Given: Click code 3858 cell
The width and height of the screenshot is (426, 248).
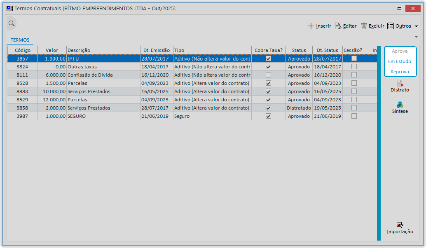Looking at the screenshot, I should point(23,108).
